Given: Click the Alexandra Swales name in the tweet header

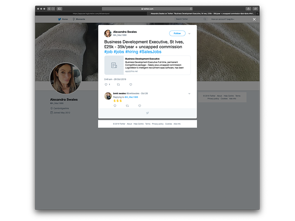Looking at the screenshot, I should click(x=125, y=32).
